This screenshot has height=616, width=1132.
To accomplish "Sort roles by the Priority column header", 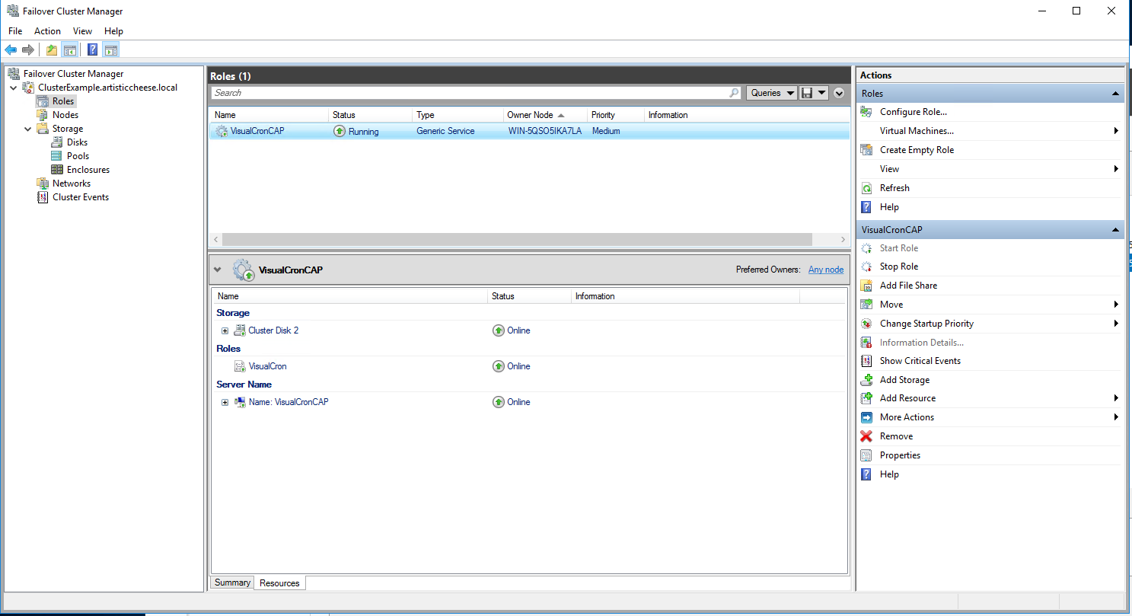I will (615, 115).
